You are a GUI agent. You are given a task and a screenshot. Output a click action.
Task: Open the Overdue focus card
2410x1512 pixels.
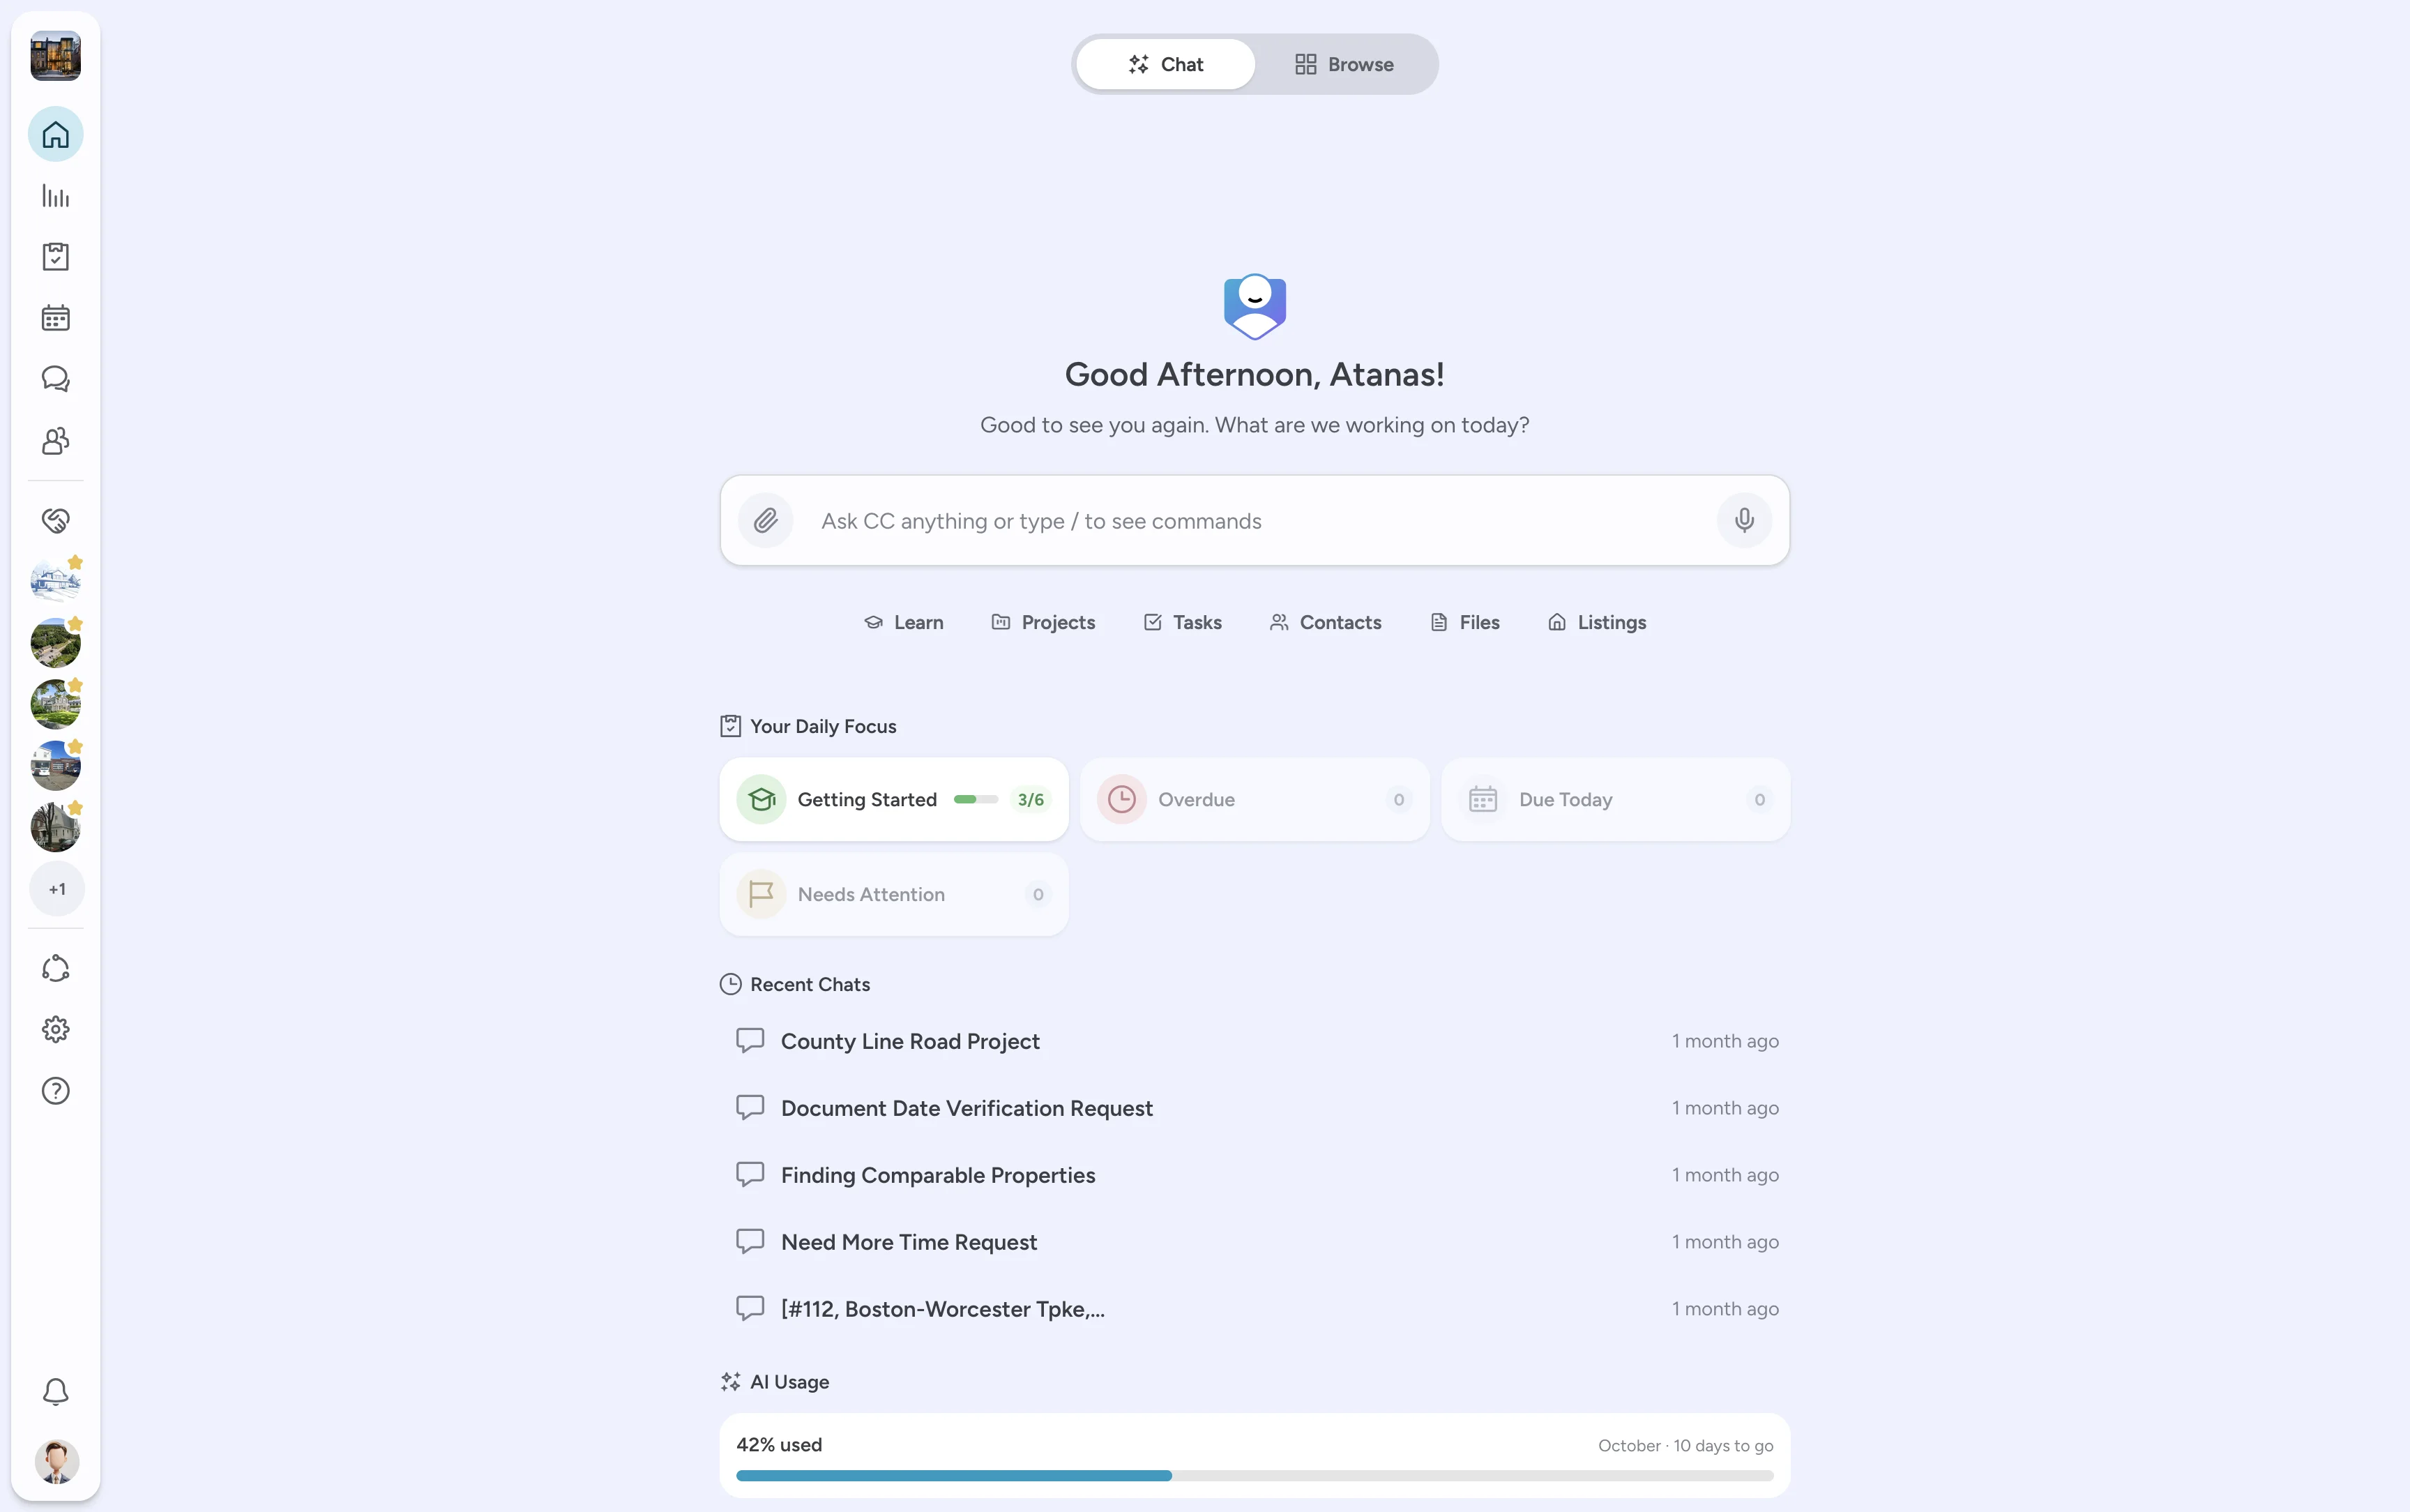[x=1255, y=799]
